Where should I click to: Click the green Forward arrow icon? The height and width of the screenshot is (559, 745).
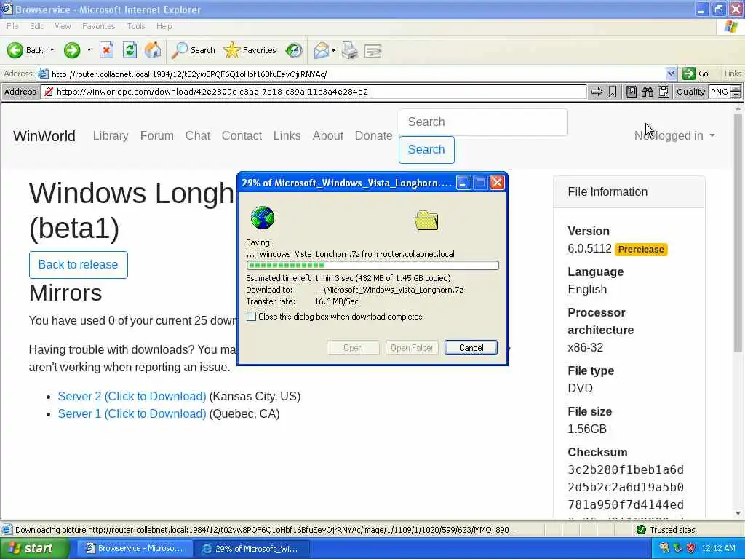(x=72, y=50)
